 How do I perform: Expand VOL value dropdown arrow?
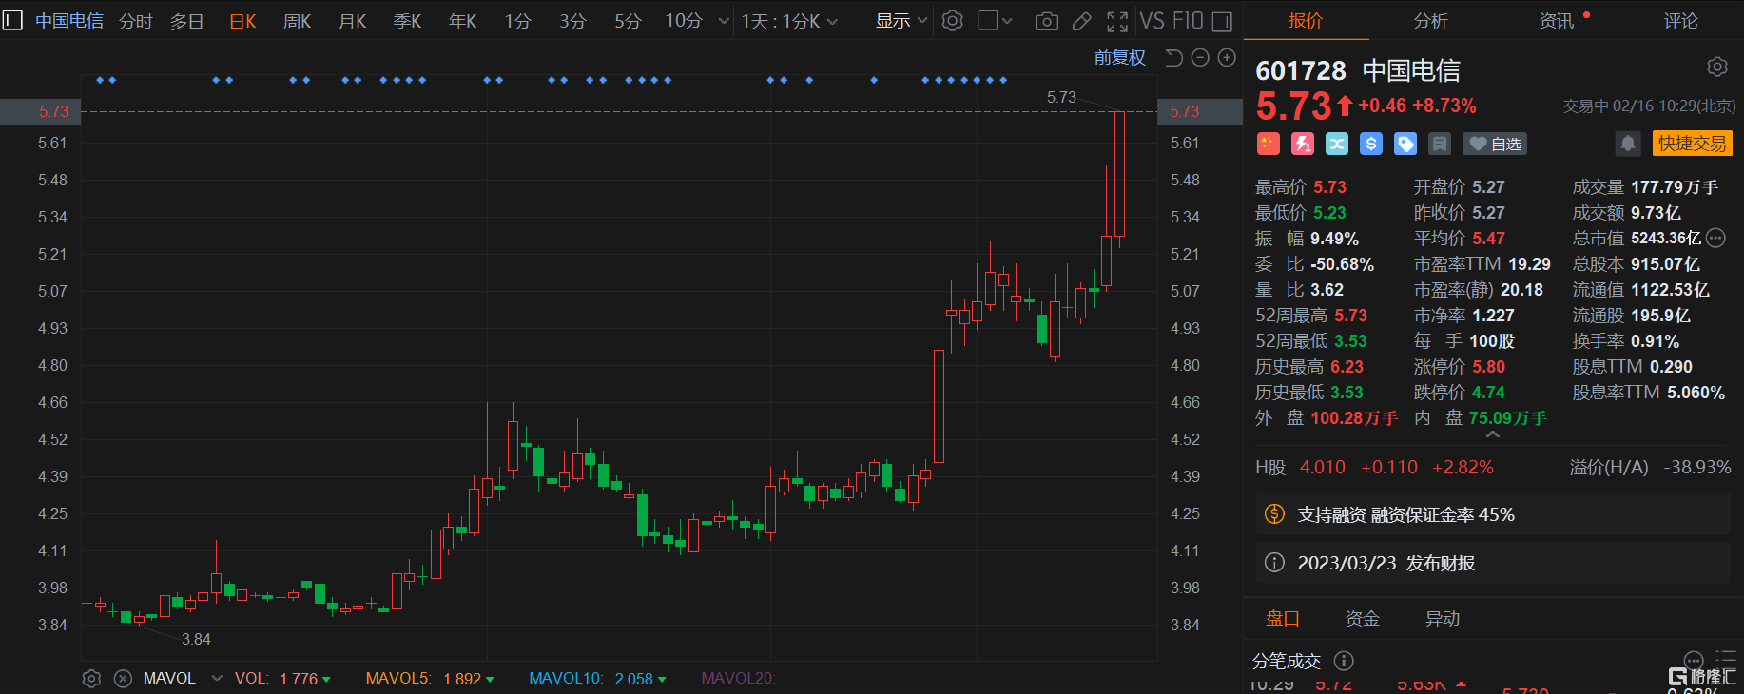[326, 680]
